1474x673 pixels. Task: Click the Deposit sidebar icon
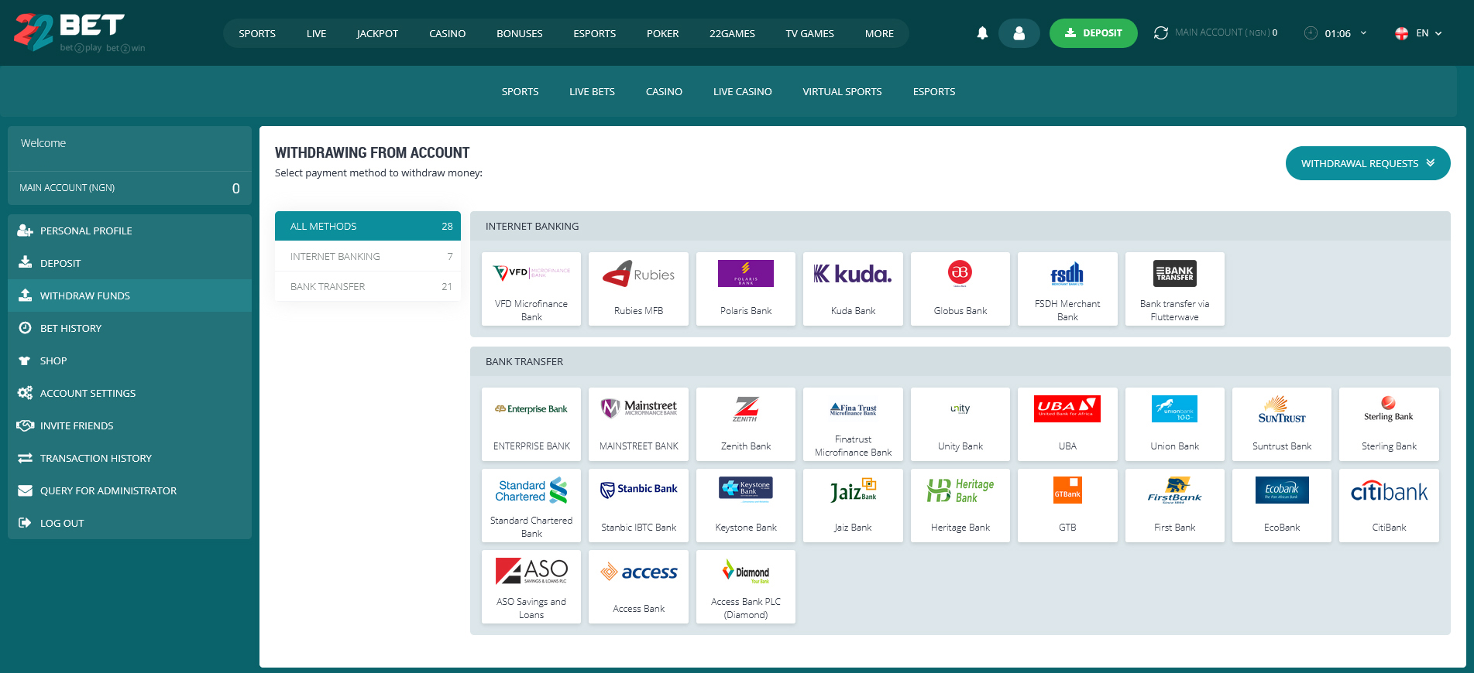25,263
